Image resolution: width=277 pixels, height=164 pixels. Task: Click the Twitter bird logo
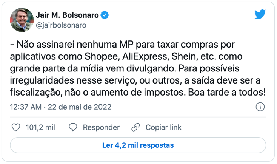coord(260,15)
